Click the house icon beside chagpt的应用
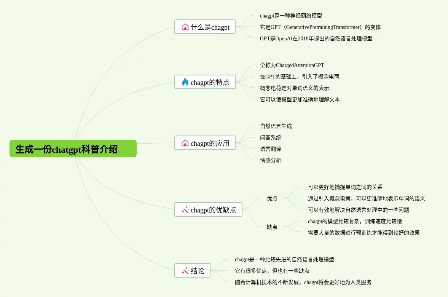Screen dimensions: 448x297 point(185,143)
